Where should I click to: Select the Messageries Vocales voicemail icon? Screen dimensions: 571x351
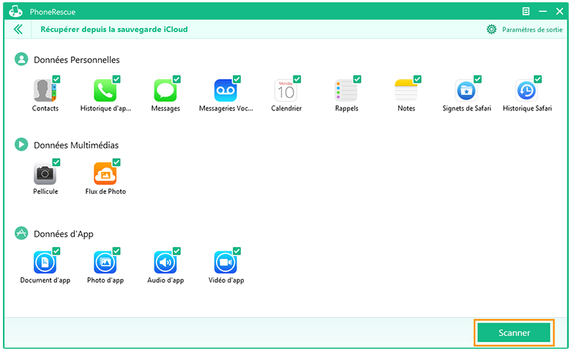coord(225,90)
